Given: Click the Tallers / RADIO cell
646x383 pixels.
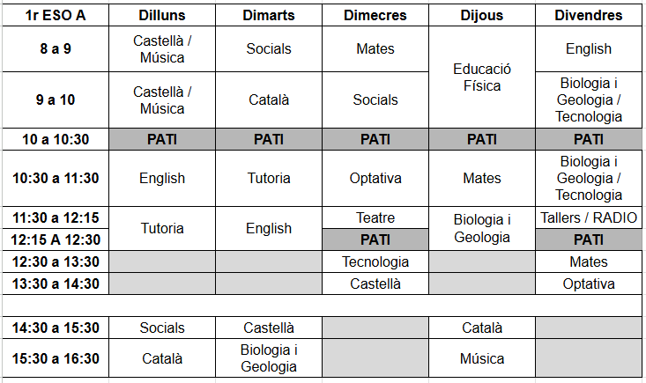Looking at the screenshot, I should pos(589,217).
